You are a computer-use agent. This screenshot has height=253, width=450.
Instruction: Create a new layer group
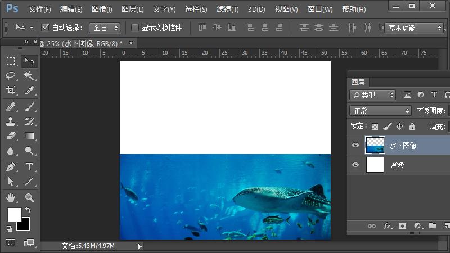tap(433, 226)
